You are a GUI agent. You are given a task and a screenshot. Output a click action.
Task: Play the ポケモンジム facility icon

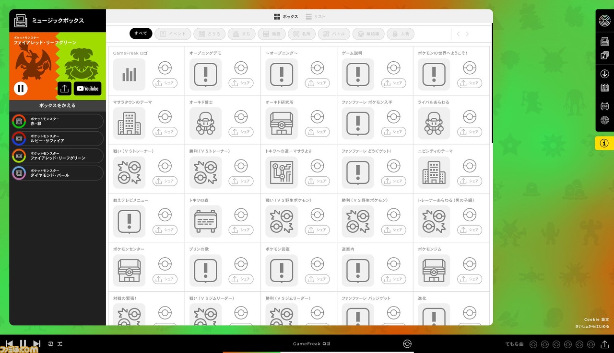click(x=434, y=270)
